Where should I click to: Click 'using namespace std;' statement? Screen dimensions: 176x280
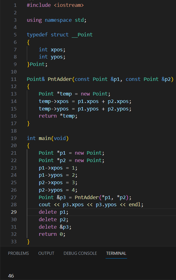[x=57, y=20]
